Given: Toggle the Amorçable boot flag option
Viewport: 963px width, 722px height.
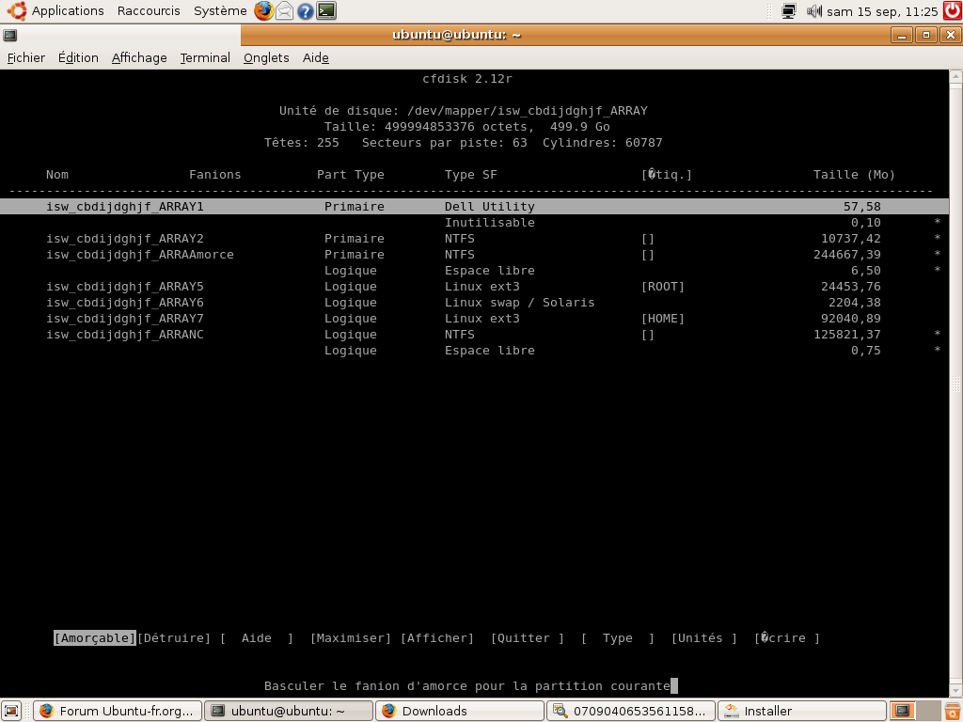Looking at the screenshot, I should click(x=95, y=638).
